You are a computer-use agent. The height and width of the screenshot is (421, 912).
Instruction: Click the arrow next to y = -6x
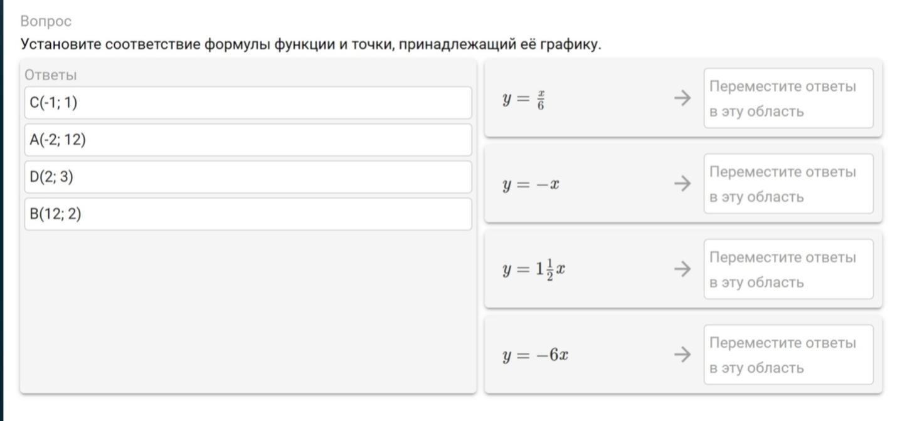(x=682, y=355)
